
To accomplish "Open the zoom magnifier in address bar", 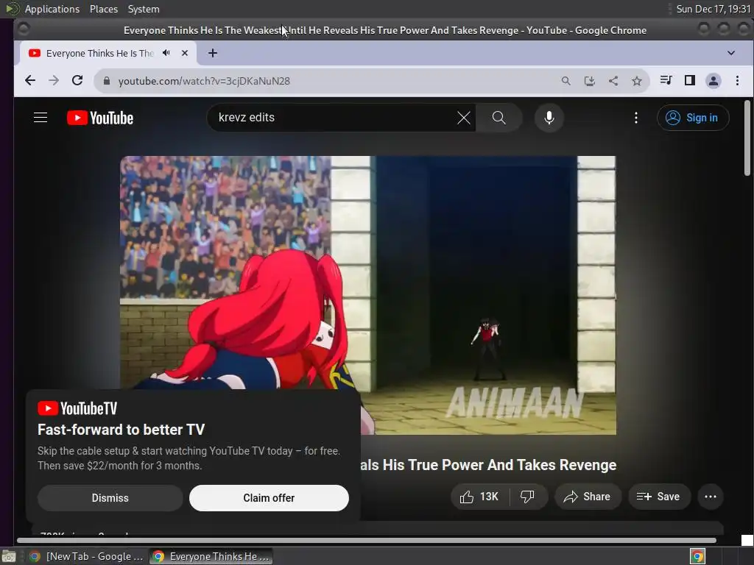I will (x=566, y=81).
